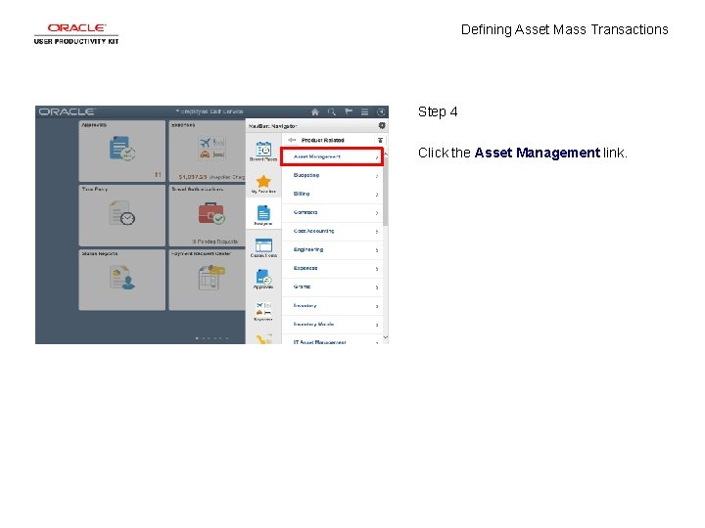
Task: Open the Travel Authorizations tile
Action: click(x=208, y=215)
